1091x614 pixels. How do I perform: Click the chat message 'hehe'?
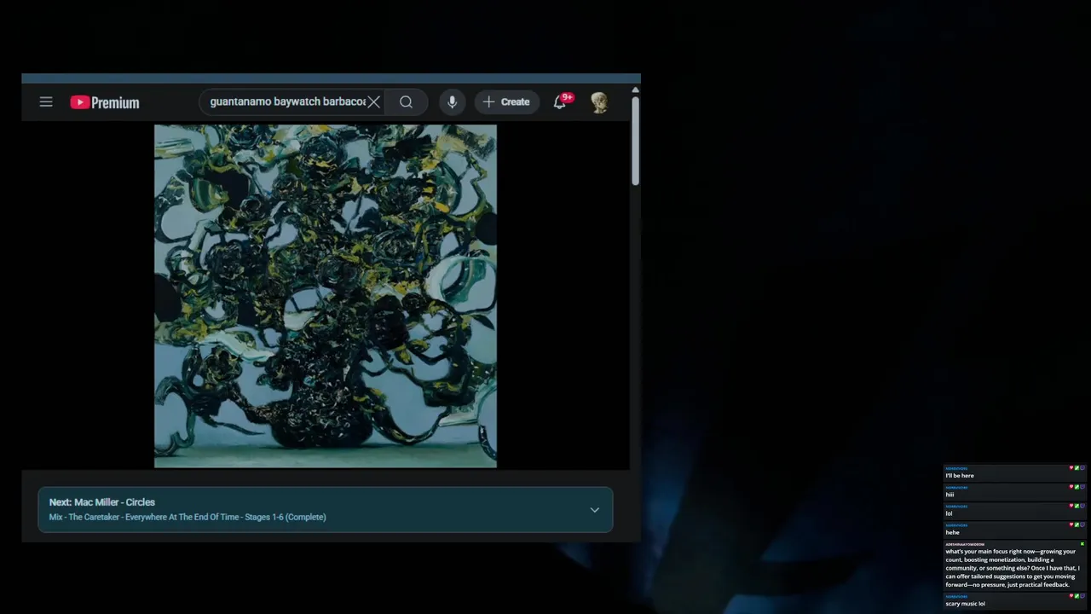[952, 532]
